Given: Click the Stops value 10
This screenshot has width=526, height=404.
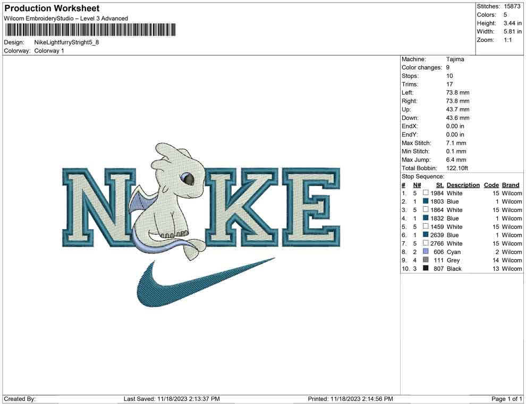Looking at the screenshot, I should point(449,76).
